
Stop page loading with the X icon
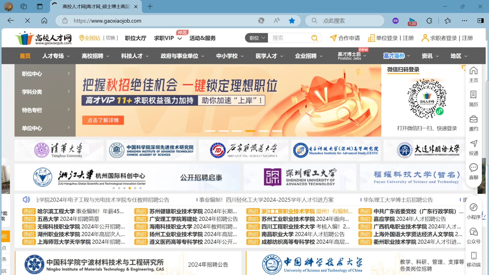28,21
